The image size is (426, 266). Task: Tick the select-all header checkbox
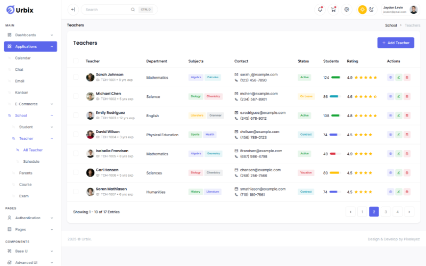[x=76, y=61]
